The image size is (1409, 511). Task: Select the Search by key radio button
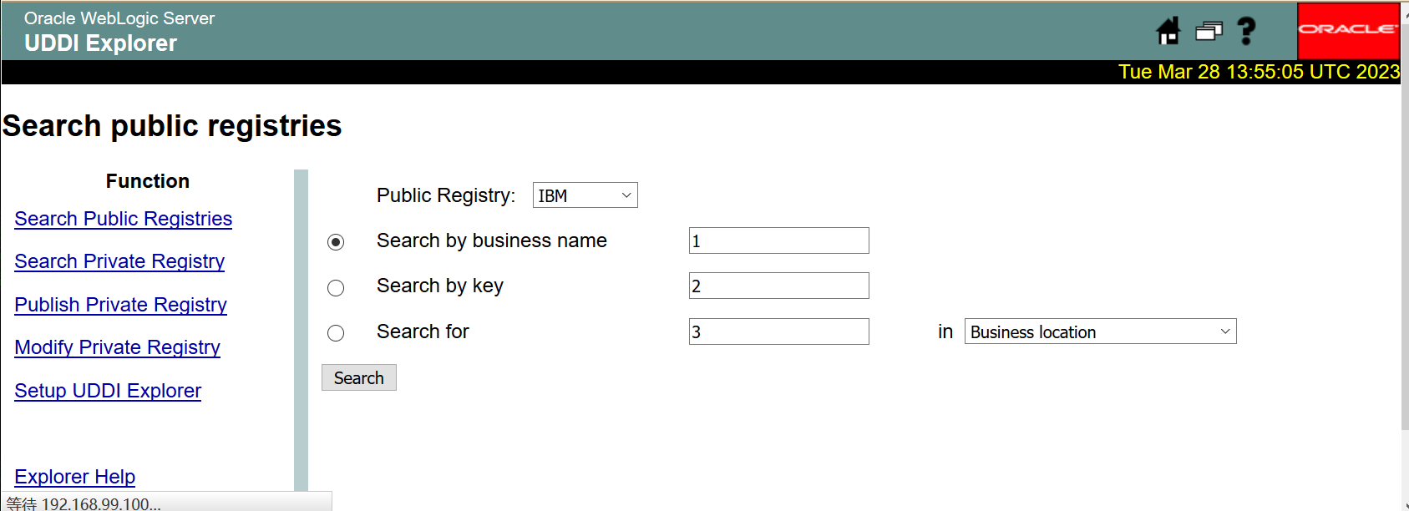(x=336, y=288)
